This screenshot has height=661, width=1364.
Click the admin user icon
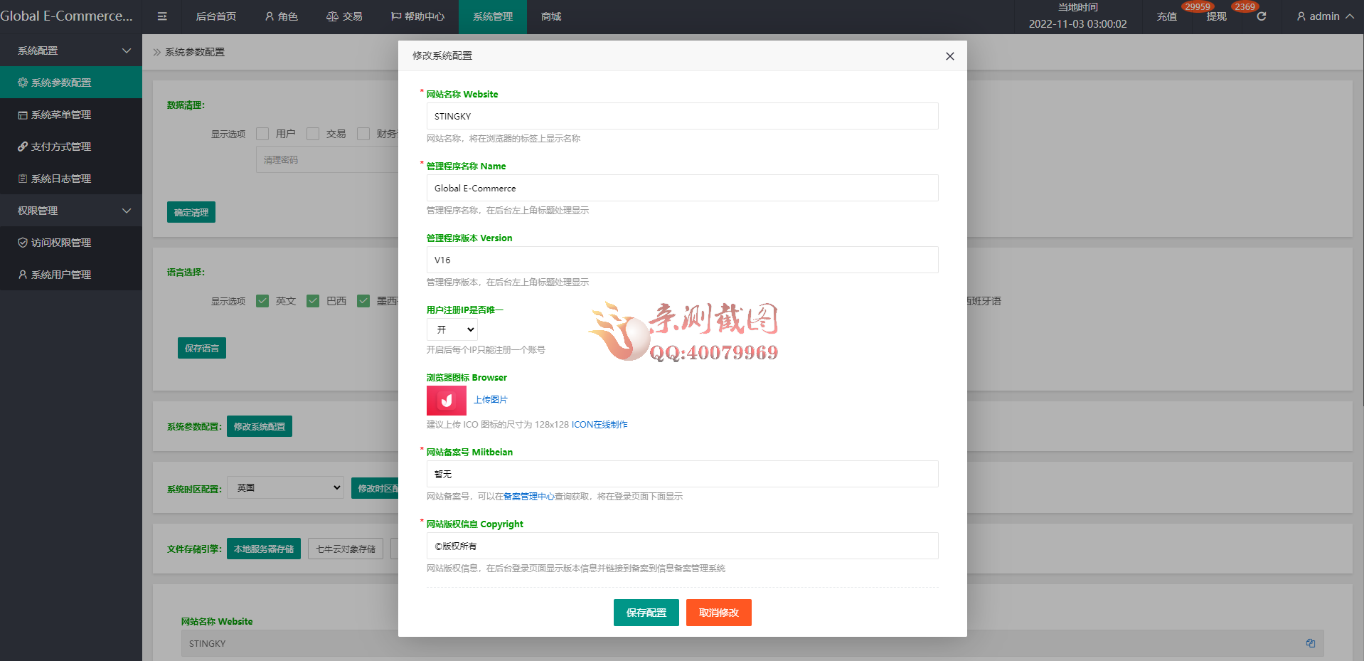coord(1300,16)
